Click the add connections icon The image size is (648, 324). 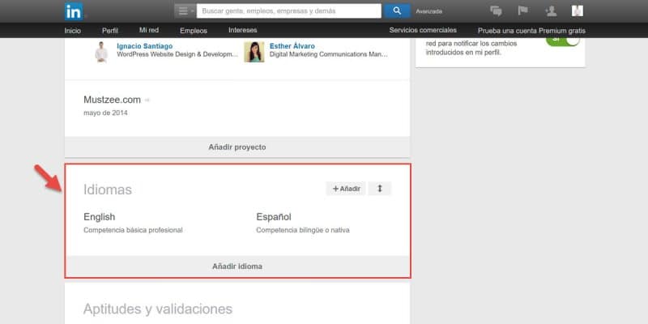pos(551,11)
